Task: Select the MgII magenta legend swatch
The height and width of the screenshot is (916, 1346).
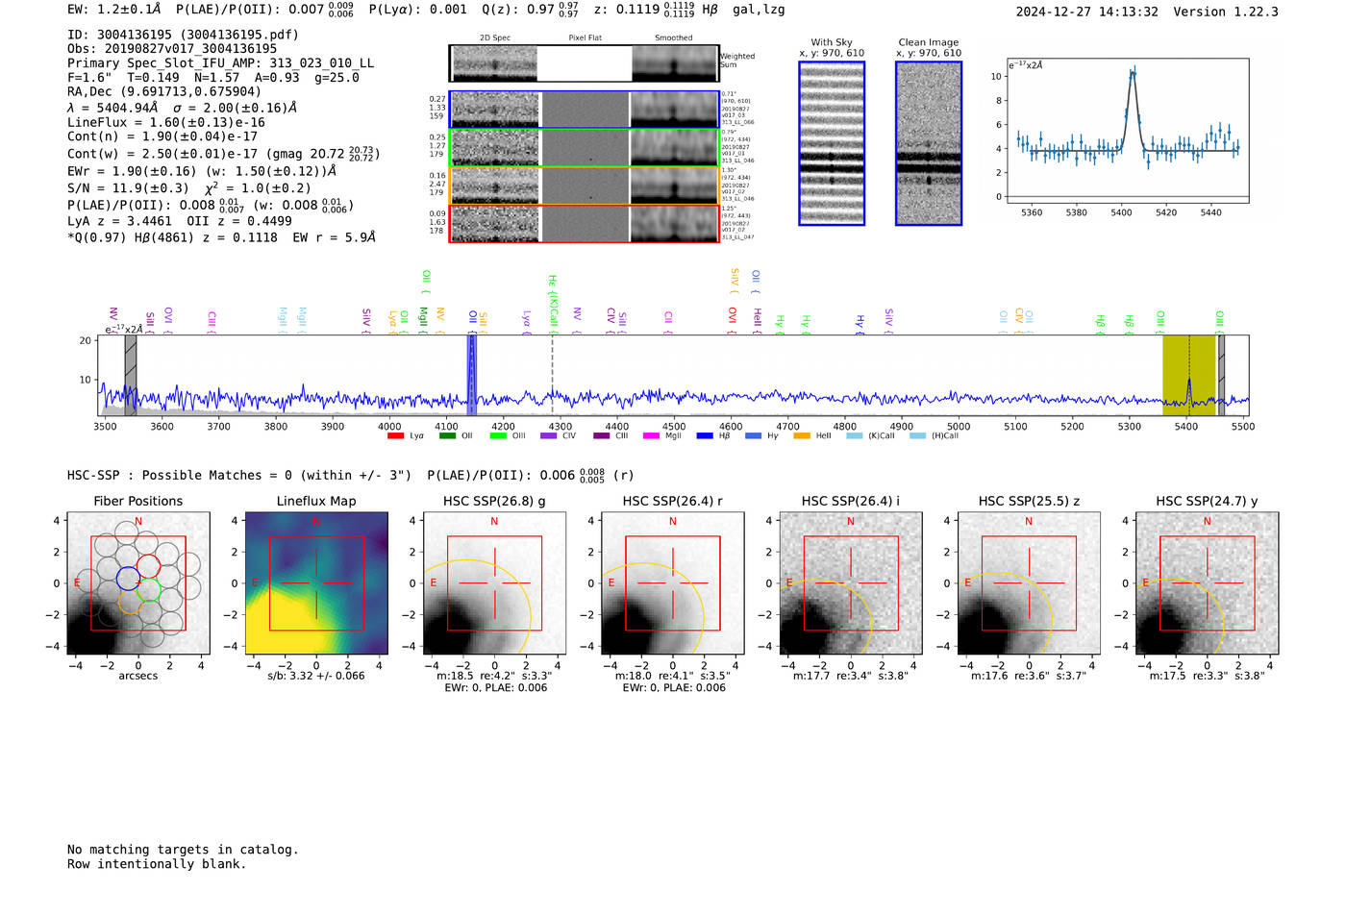Action: [x=651, y=435]
